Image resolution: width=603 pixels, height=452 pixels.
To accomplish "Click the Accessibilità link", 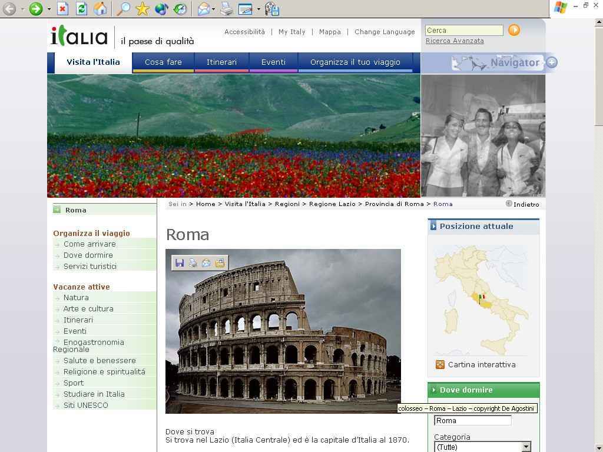I will pos(244,32).
